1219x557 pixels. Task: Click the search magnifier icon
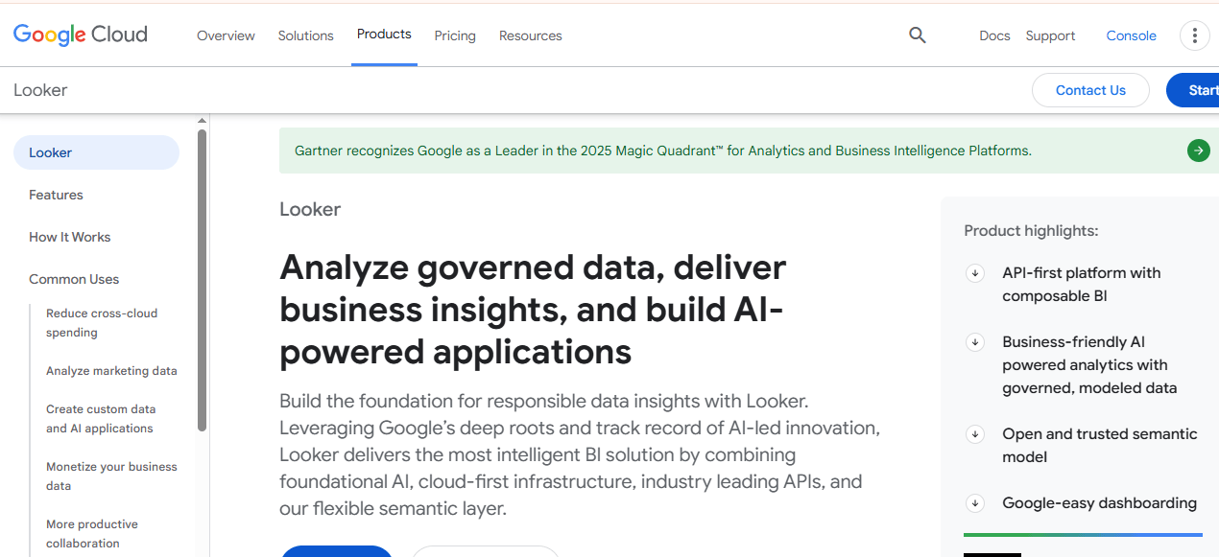917,35
